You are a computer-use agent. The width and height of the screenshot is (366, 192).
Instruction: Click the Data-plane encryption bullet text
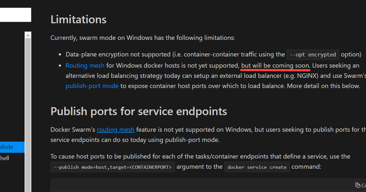click(x=213, y=55)
